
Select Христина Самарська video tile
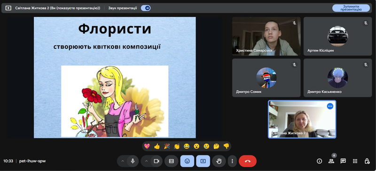(266, 36)
